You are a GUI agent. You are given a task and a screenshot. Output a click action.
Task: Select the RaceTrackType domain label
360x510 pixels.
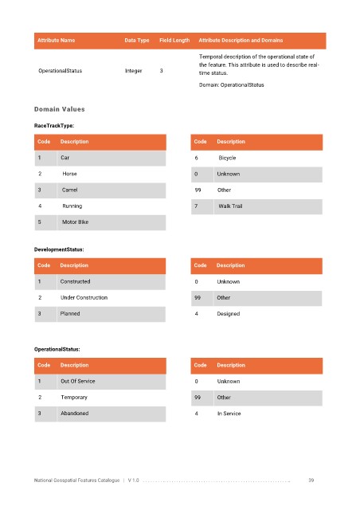click(54, 126)
